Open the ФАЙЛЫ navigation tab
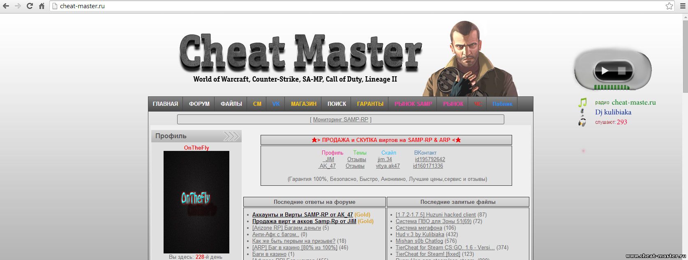 (231, 104)
